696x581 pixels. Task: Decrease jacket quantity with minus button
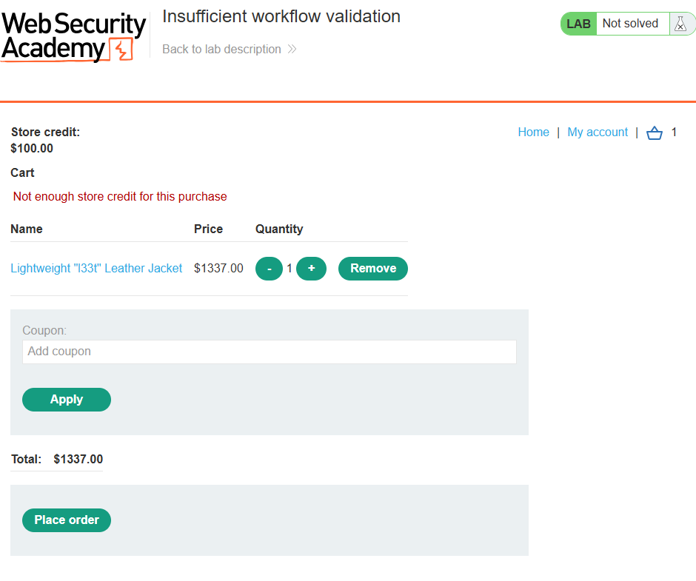pos(269,269)
